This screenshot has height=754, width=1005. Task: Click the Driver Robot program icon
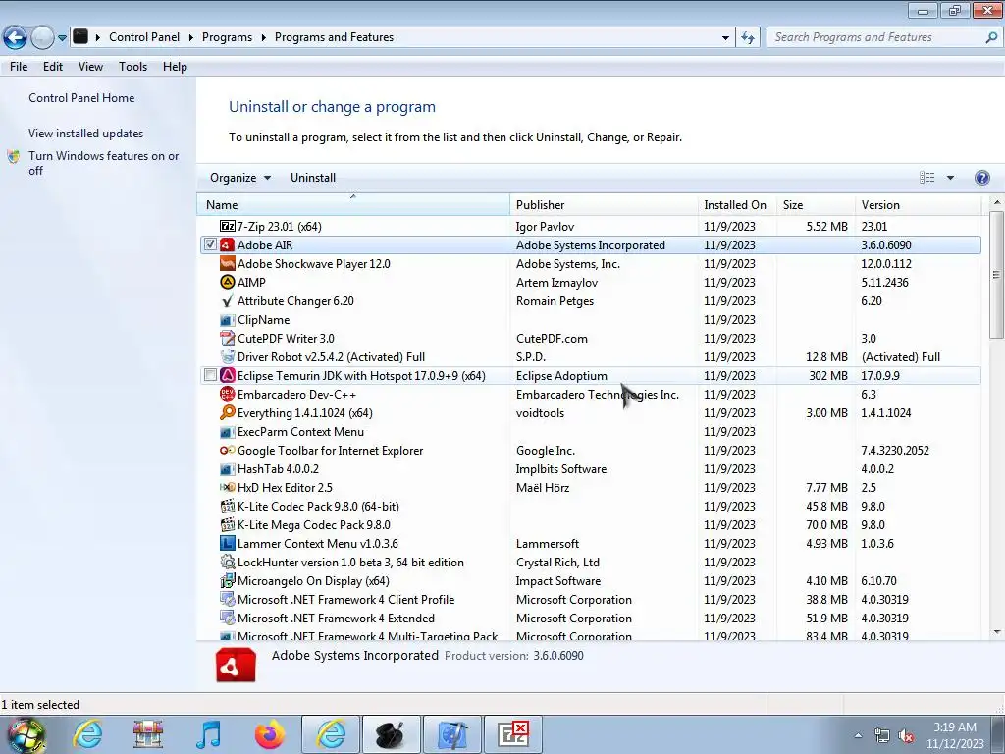[x=227, y=356]
